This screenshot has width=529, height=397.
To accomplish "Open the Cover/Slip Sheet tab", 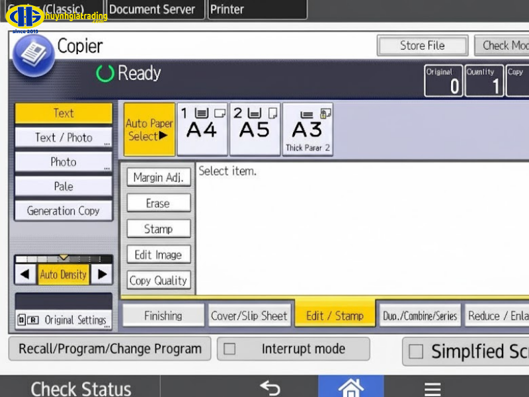I will pos(249,316).
